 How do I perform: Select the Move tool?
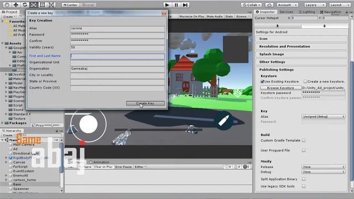[16, 5]
